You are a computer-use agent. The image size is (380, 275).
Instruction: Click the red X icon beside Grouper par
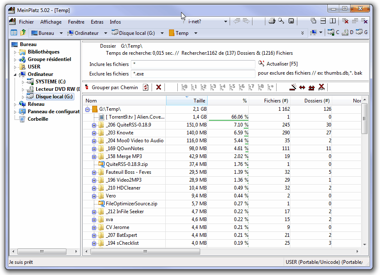coord(159,87)
